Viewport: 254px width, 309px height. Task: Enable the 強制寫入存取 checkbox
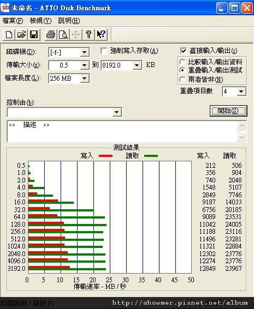point(104,51)
